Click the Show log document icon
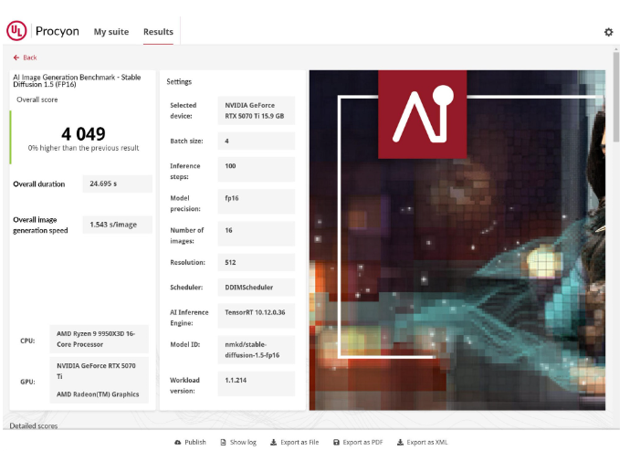Image resolution: width=630 pixels, height=451 pixels. click(x=223, y=442)
